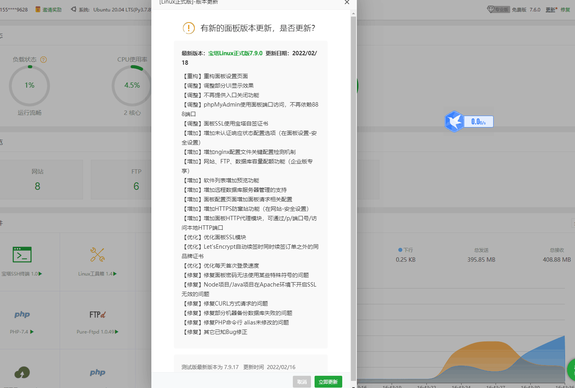Click the 邀请奖励 invite reward link
Viewport: 575px width, 388px height.
52,9
